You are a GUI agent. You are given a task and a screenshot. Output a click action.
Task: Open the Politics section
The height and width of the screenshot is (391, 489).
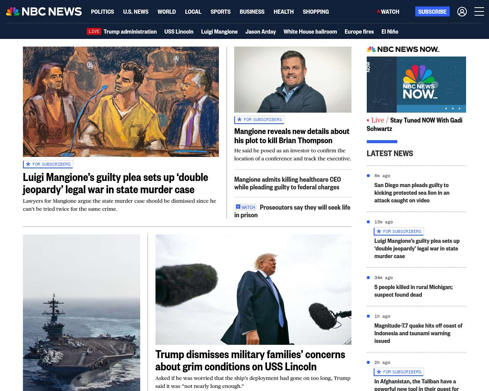click(102, 12)
